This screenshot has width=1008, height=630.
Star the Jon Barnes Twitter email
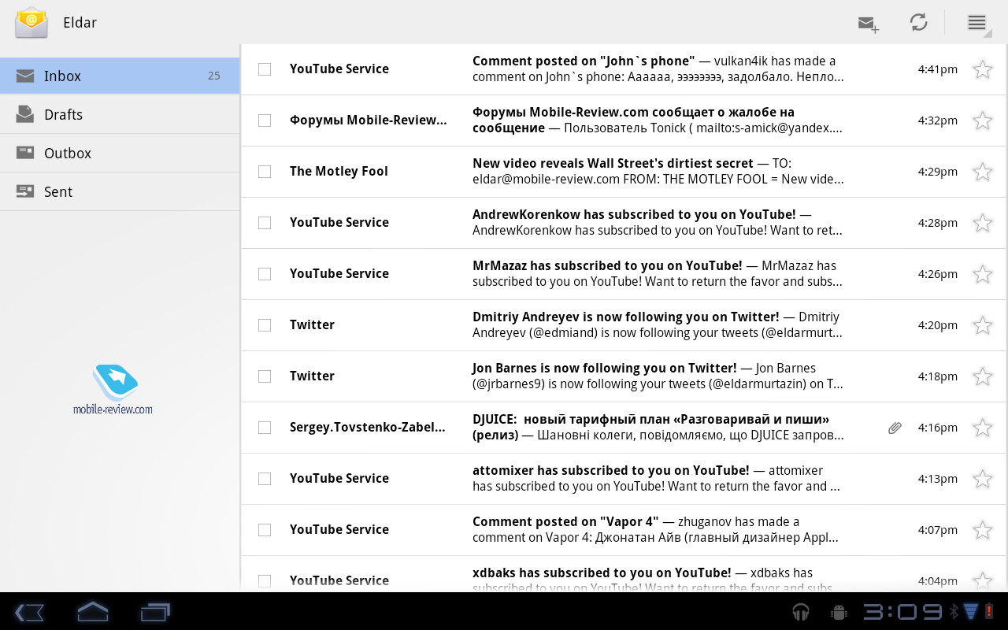983,376
